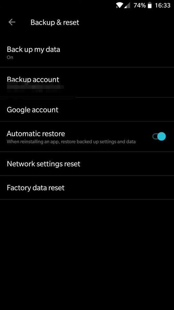This screenshot has height=310, width=174.
Task: Toggle the Automatic restore switch
Action: (159, 136)
